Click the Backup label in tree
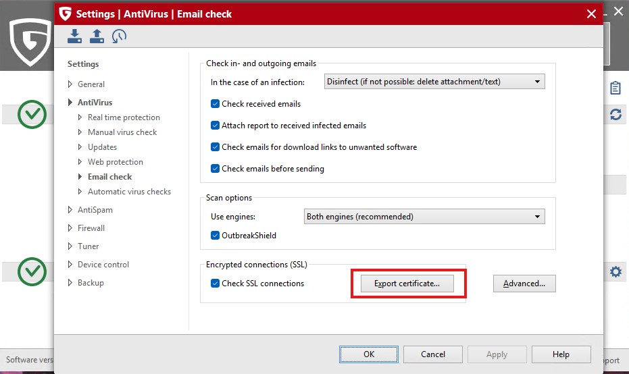This screenshot has height=374, width=629. [x=91, y=283]
